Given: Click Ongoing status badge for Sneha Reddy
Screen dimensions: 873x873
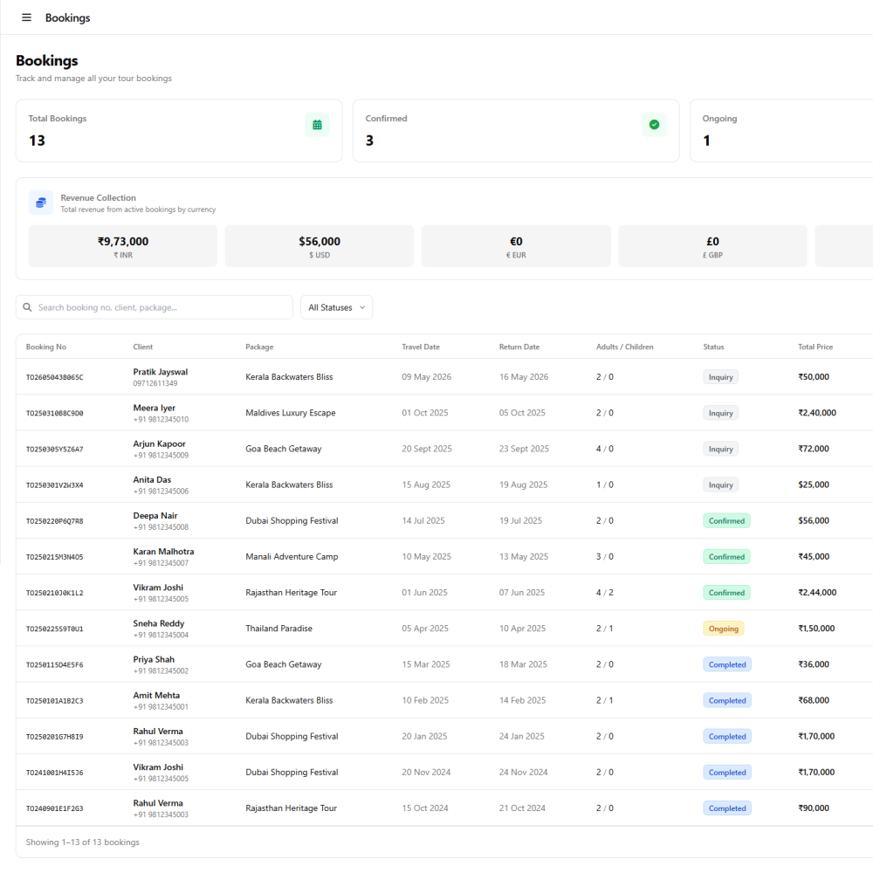Looking at the screenshot, I should [x=724, y=629].
